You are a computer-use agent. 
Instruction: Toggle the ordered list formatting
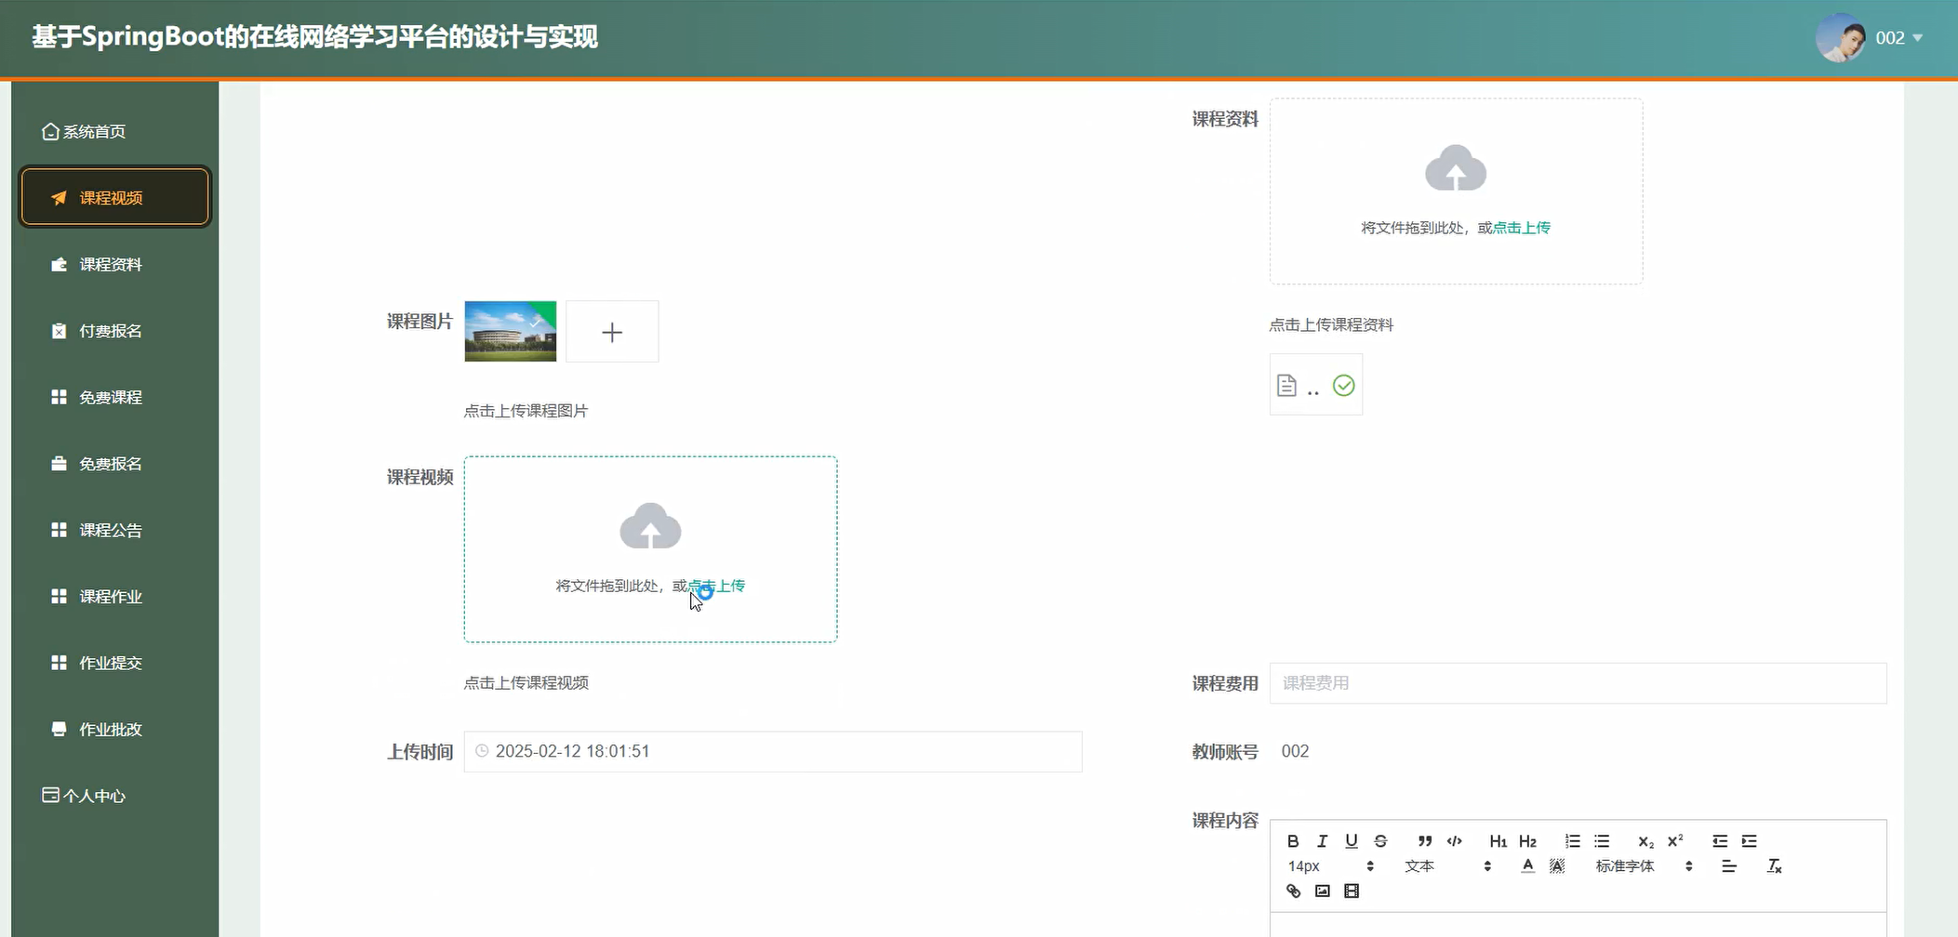click(1573, 841)
